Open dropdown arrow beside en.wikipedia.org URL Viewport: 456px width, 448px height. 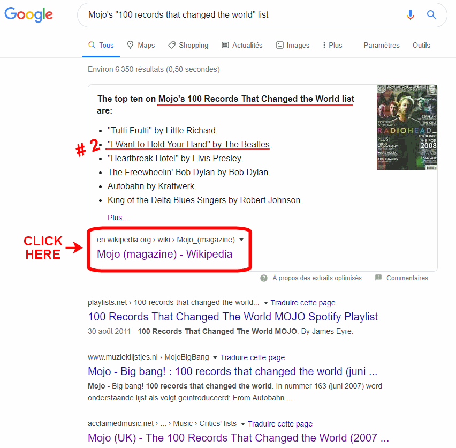pyautogui.click(x=241, y=240)
